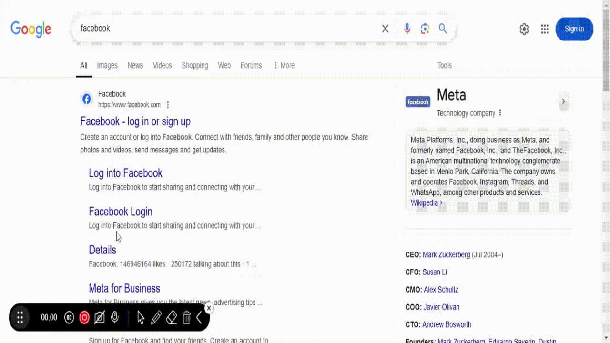Follow the Wikipedia link in Meta panel
This screenshot has width=610, height=343.
click(427, 203)
